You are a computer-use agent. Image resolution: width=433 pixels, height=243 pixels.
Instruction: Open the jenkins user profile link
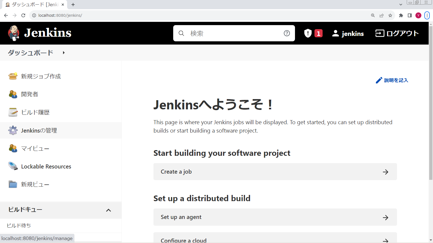[348, 33]
